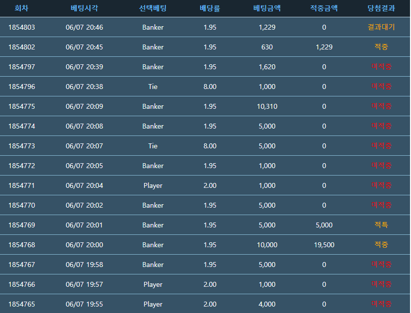Select round number 1854775
Viewport: 411px width, 313px height.
pos(21,106)
